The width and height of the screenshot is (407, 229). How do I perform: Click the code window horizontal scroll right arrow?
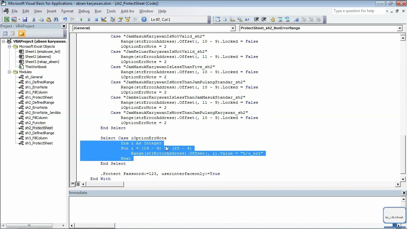[398, 184]
